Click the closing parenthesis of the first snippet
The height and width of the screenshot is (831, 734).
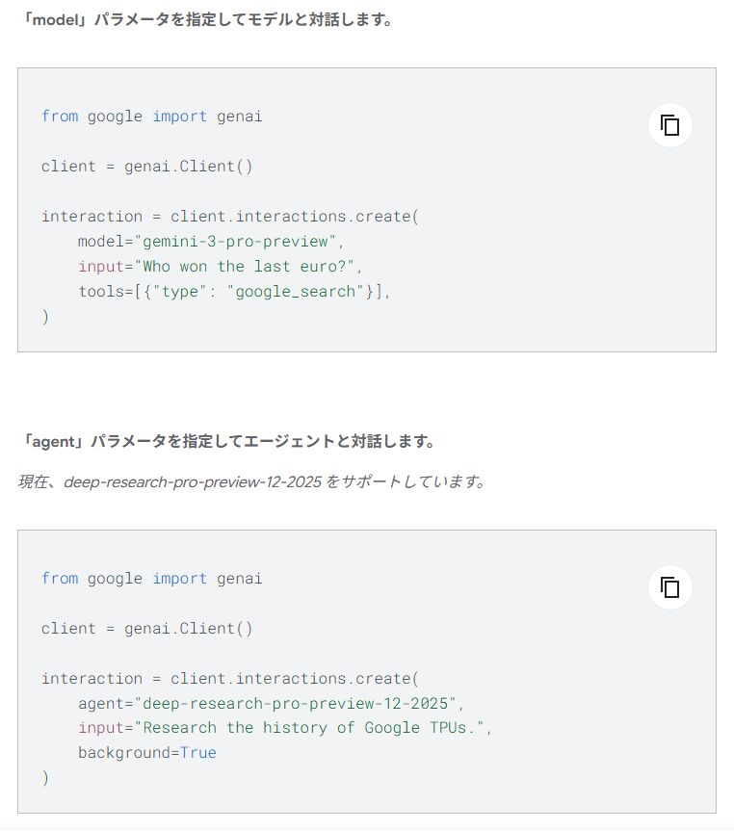[x=45, y=317]
